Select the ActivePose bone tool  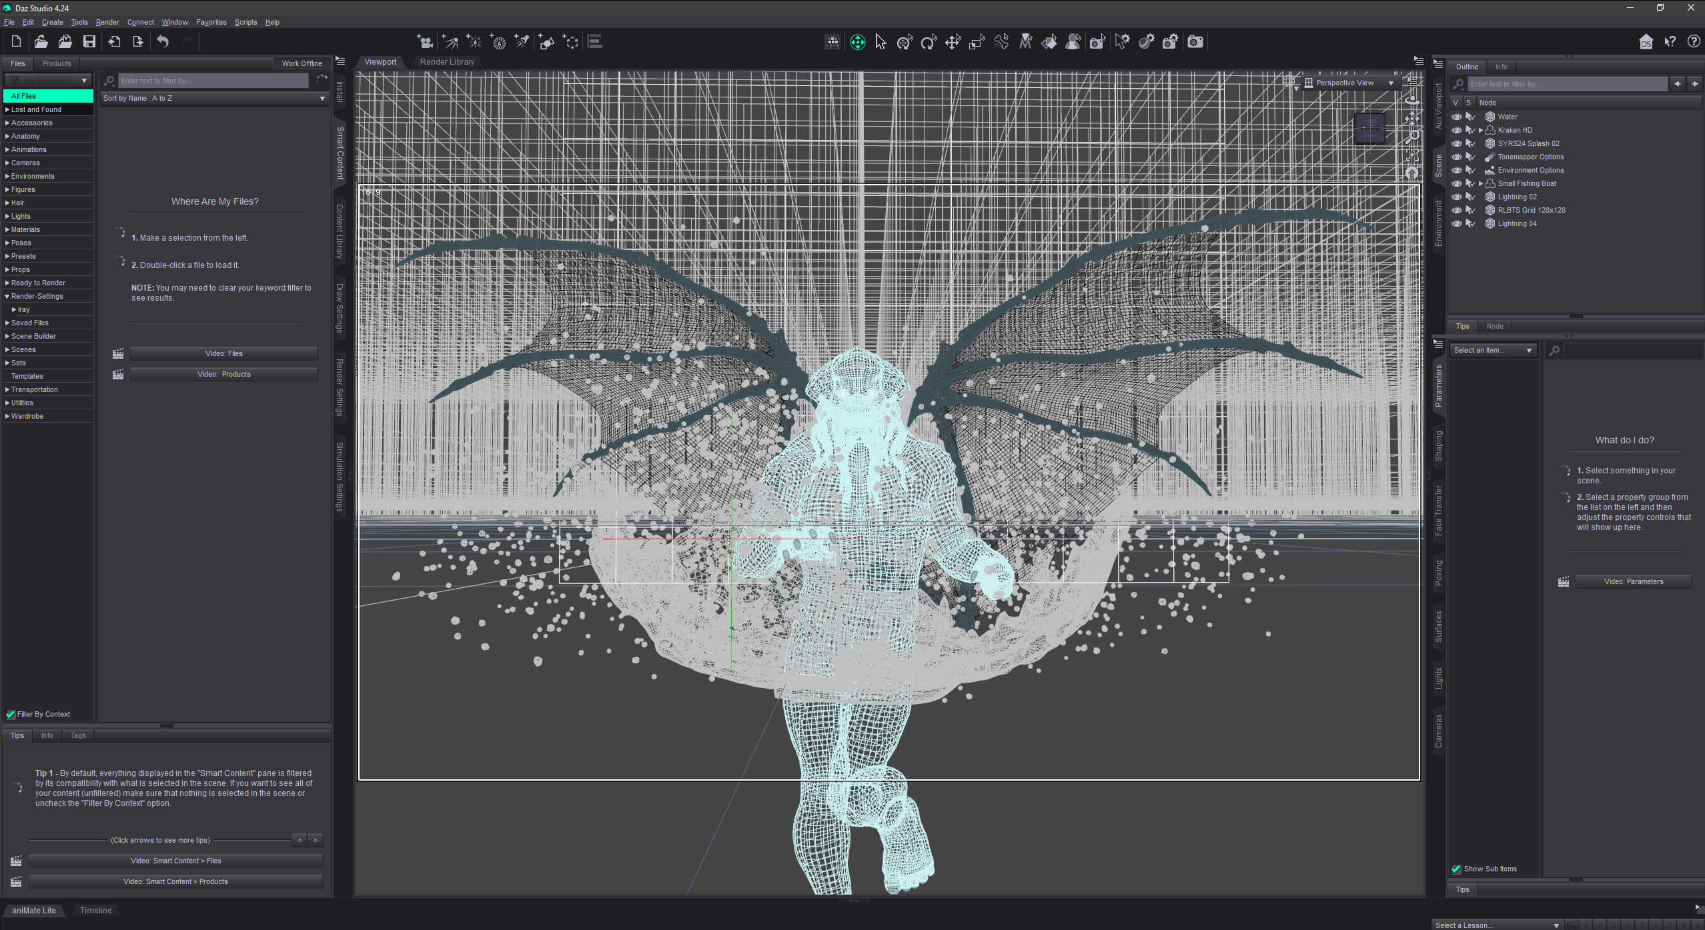point(1001,42)
